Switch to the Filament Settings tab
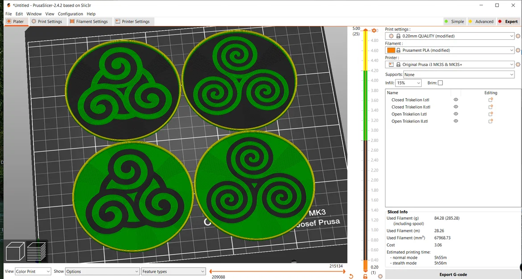Screen dimensions: 522x279 coord(89,21)
